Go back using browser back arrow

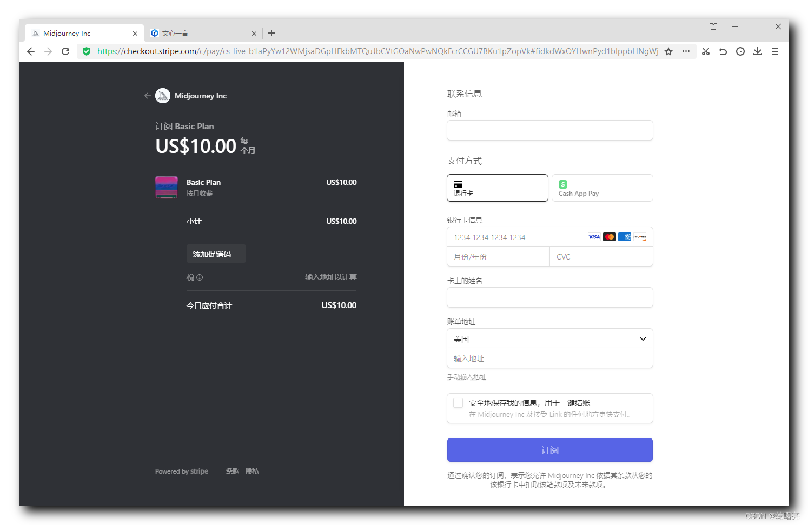tap(31, 51)
